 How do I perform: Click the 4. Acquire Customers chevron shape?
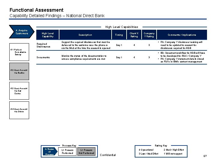pos(22,32)
